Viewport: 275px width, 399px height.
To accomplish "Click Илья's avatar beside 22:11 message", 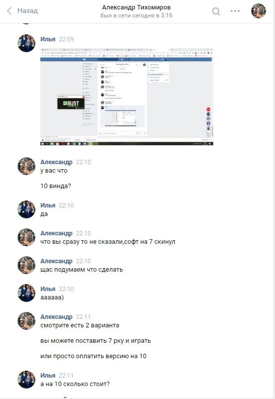I will pyautogui.click(x=26, y=380).
